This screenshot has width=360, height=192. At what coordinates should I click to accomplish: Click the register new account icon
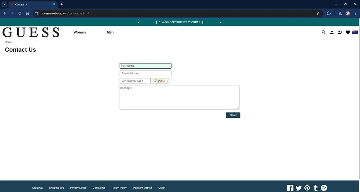(x=340, y=32)
